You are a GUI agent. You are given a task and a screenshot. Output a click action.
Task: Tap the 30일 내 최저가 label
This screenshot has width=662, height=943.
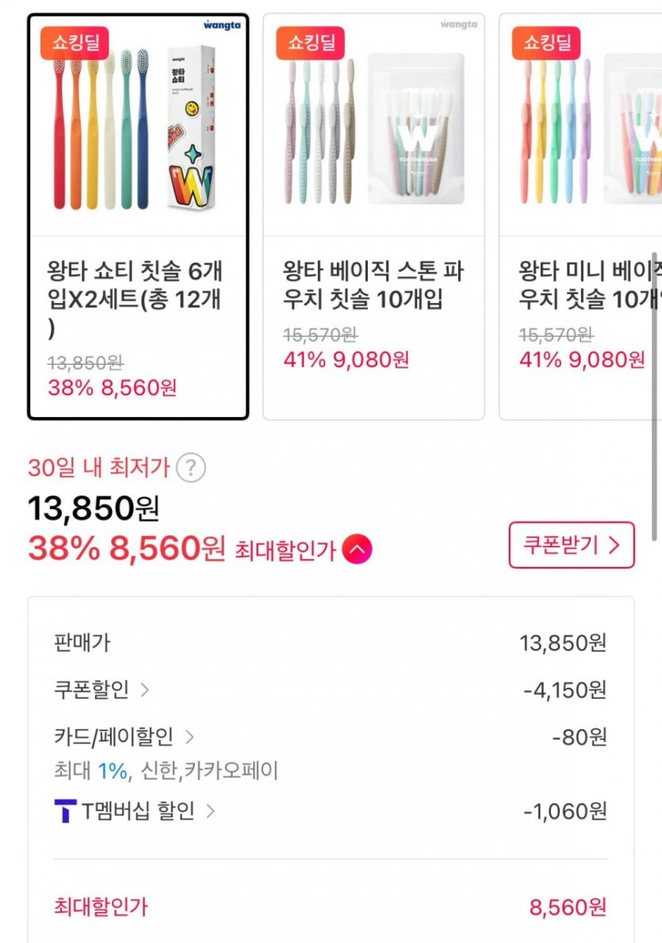(99, 468)
